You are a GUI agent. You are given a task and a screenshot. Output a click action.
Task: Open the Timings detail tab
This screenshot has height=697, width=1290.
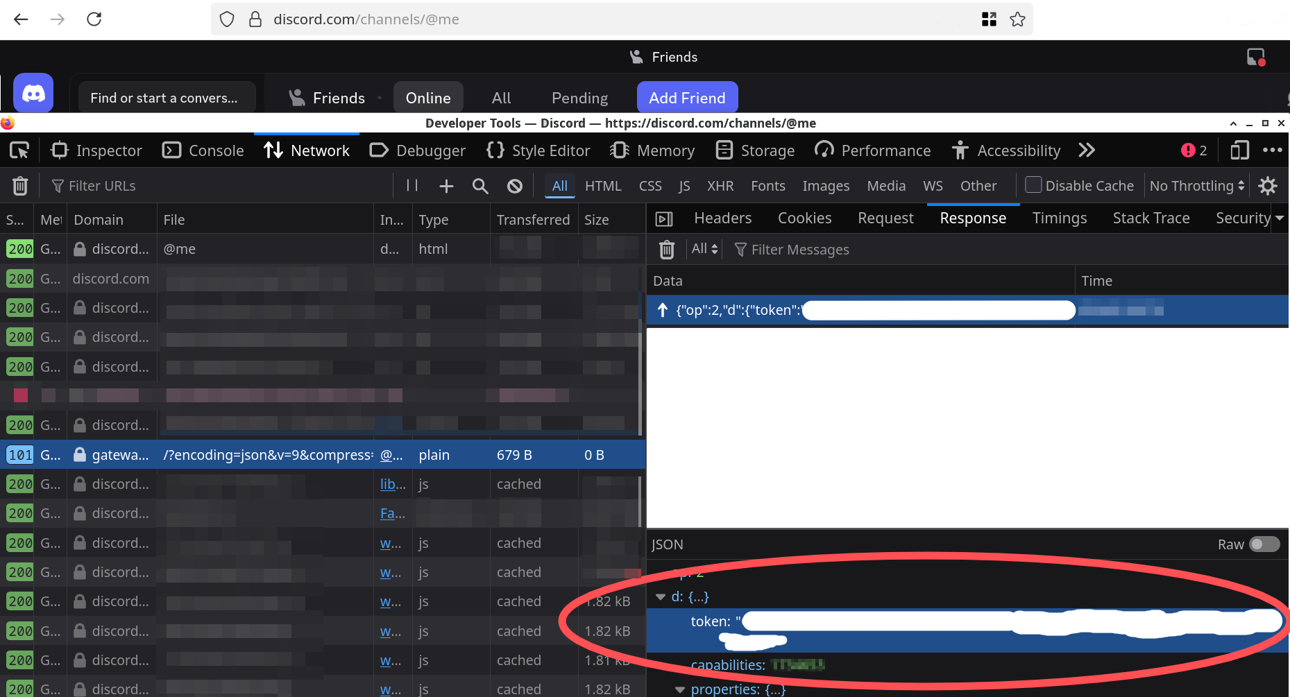coord(1059,218)
